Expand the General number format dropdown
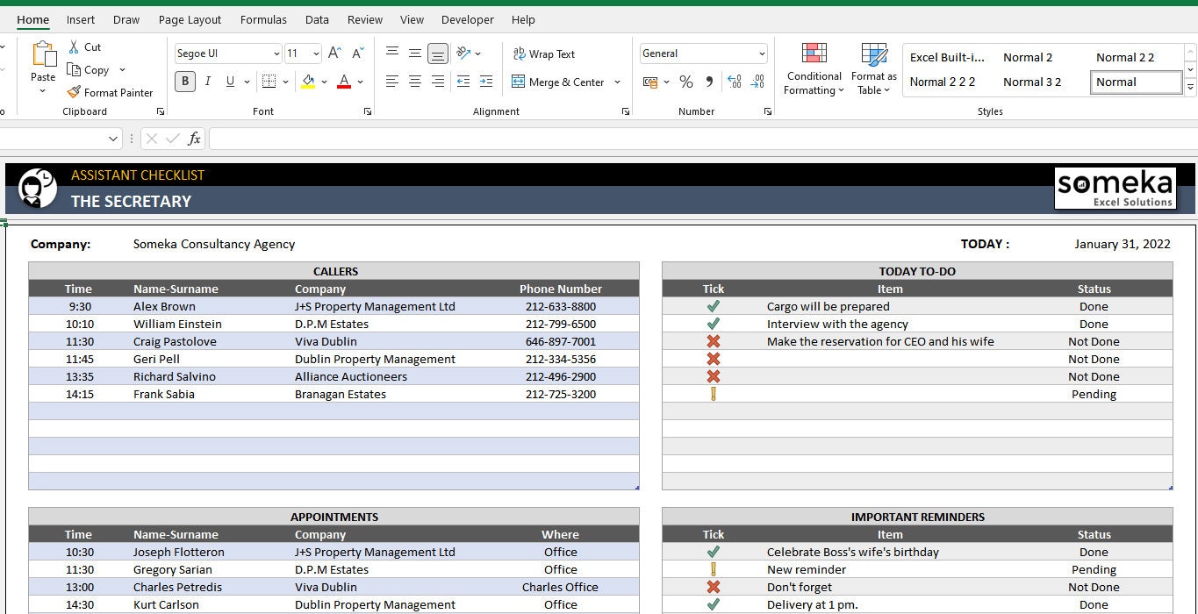This screenshot has width=1198, height=614. [761, 54]
